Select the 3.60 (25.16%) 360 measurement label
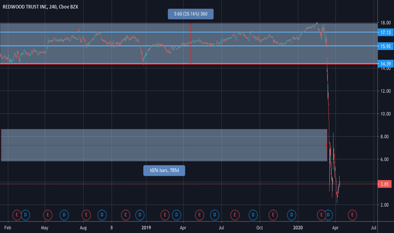 click(191, 14)
